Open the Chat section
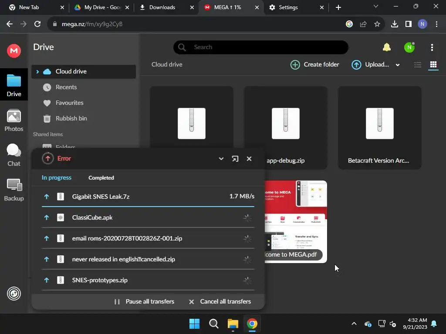Screen dimensions: 446x334 [x=14, y=155]
